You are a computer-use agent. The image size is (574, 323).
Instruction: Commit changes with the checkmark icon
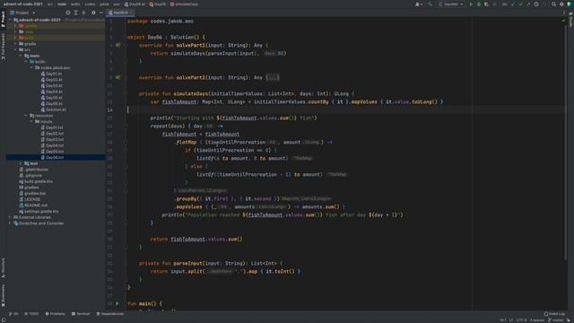pos(520,4)
